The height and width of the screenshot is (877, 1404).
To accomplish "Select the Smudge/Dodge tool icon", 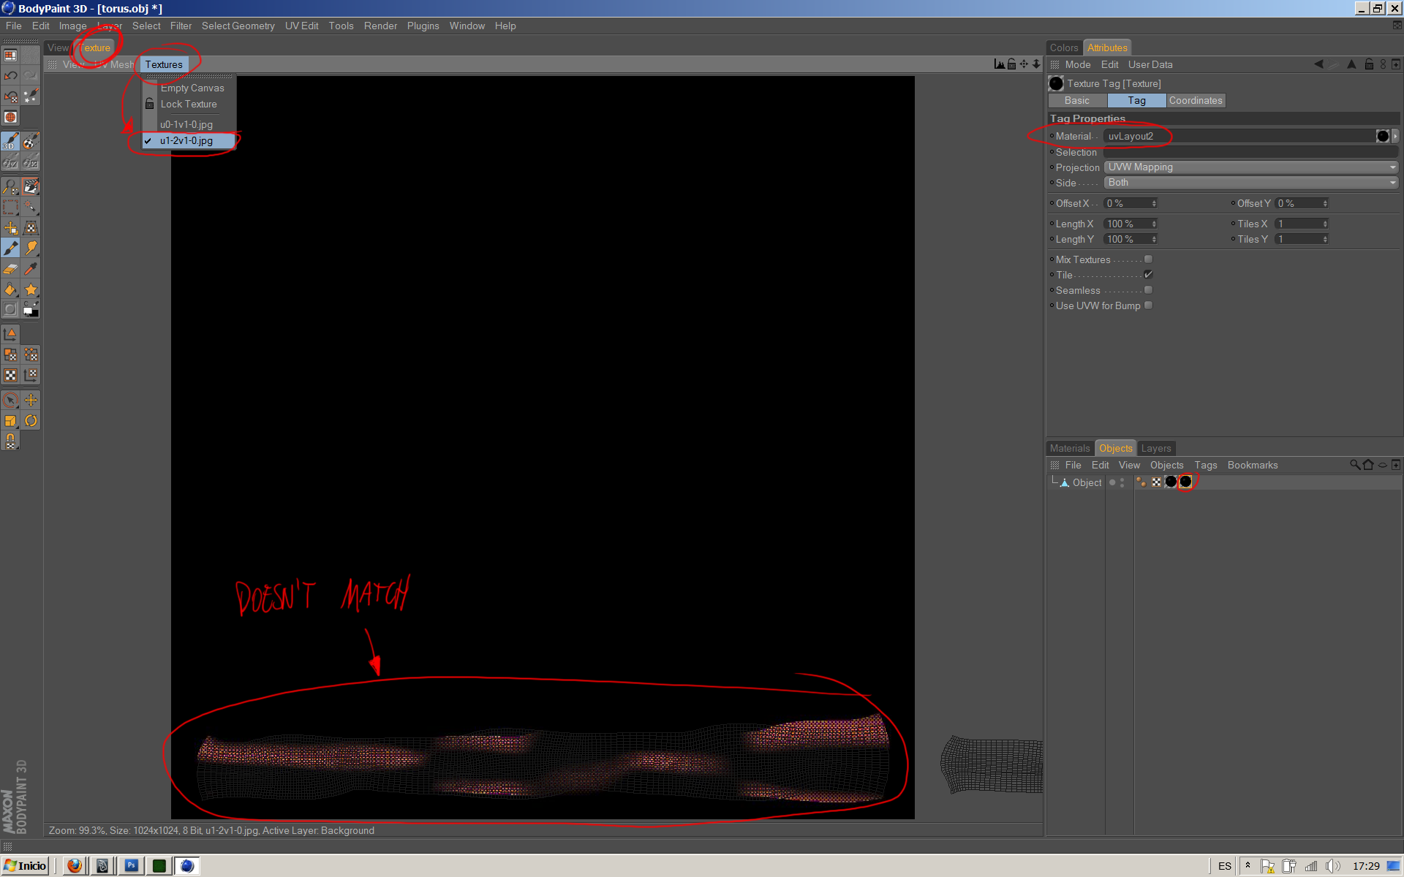I will pyautogui.click(x=31, y=248).
